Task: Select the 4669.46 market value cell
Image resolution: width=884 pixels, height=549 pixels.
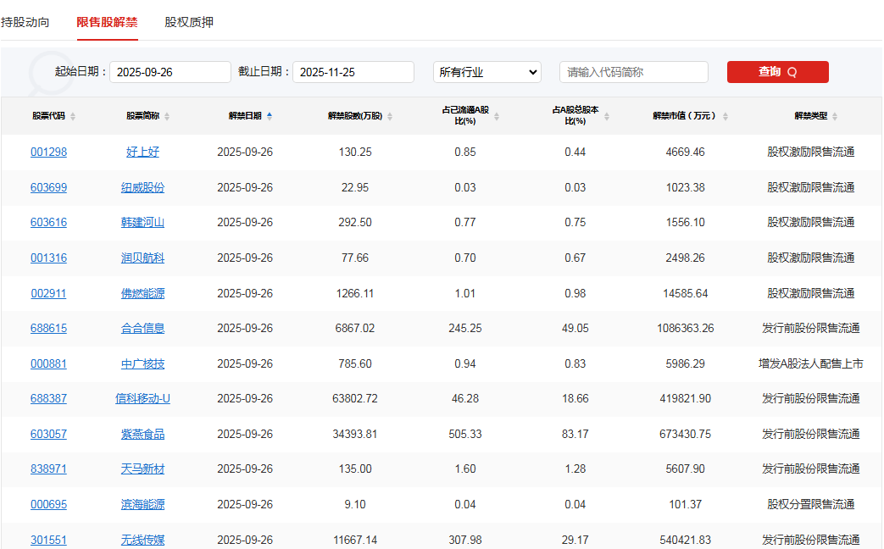Action: click(686, 152)
